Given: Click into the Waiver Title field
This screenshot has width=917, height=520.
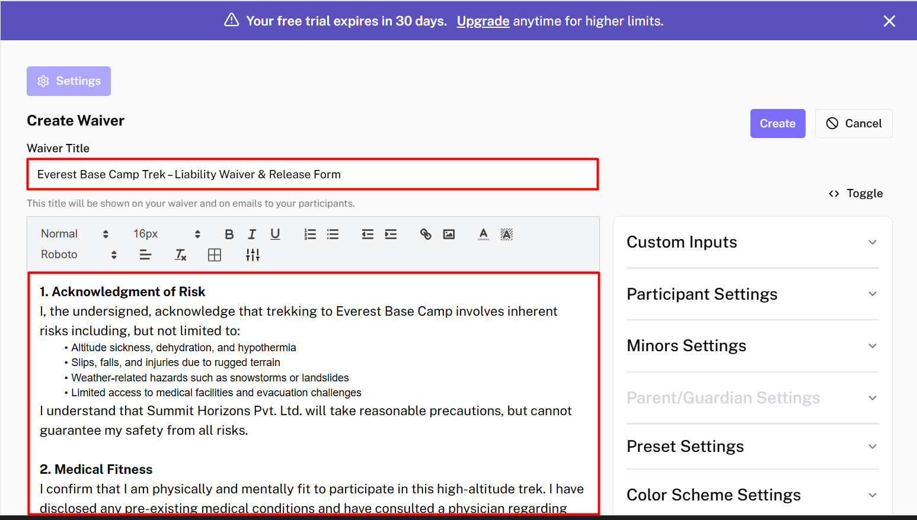Looking at the screenshot, I should coord(312,175).
